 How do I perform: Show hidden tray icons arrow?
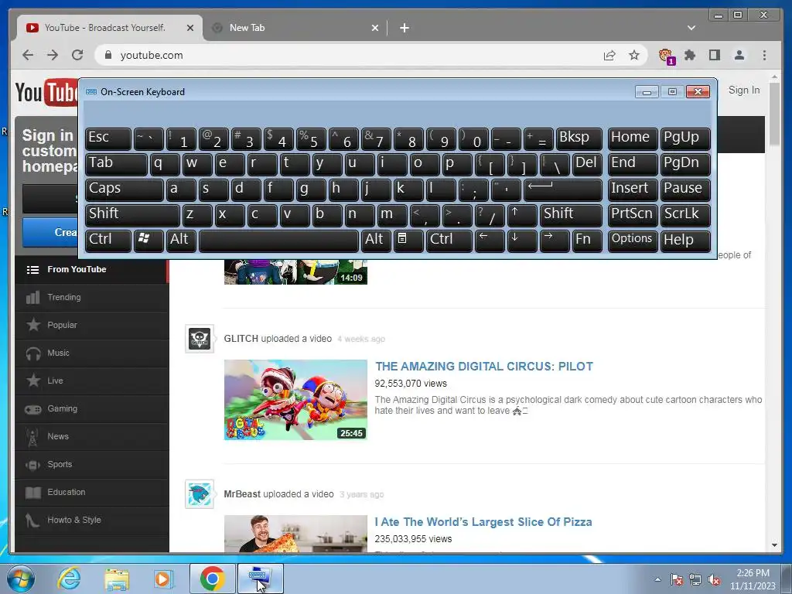click(657, 579)
